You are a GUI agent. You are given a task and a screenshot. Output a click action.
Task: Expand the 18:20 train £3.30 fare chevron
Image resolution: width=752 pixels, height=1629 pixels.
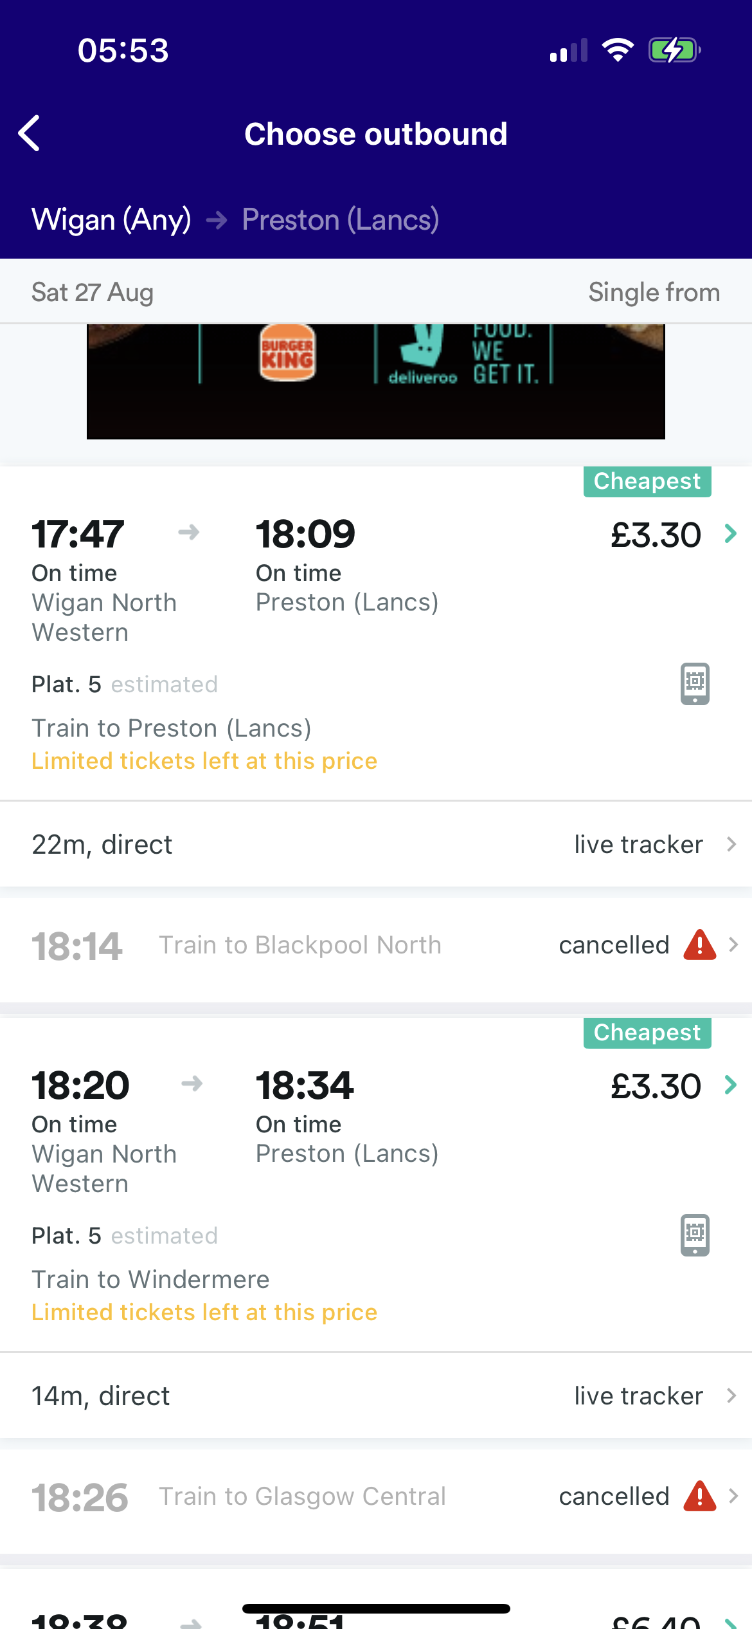pyautogui.click(x=730, y=1085)
